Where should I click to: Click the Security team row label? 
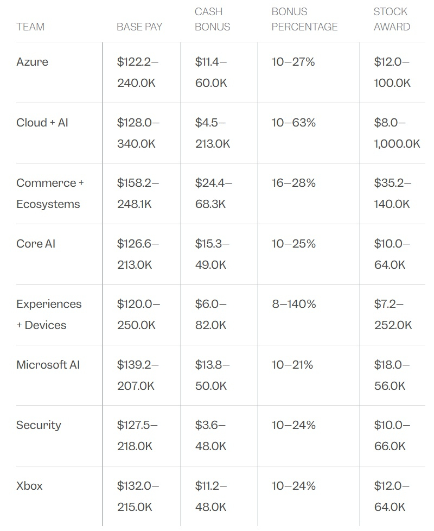tap(39, 425)
